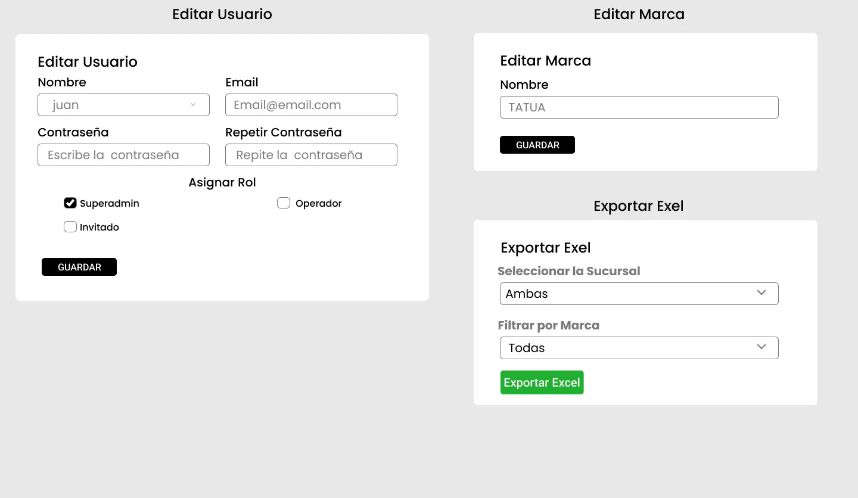Click the Email input field

click(311, 105)
